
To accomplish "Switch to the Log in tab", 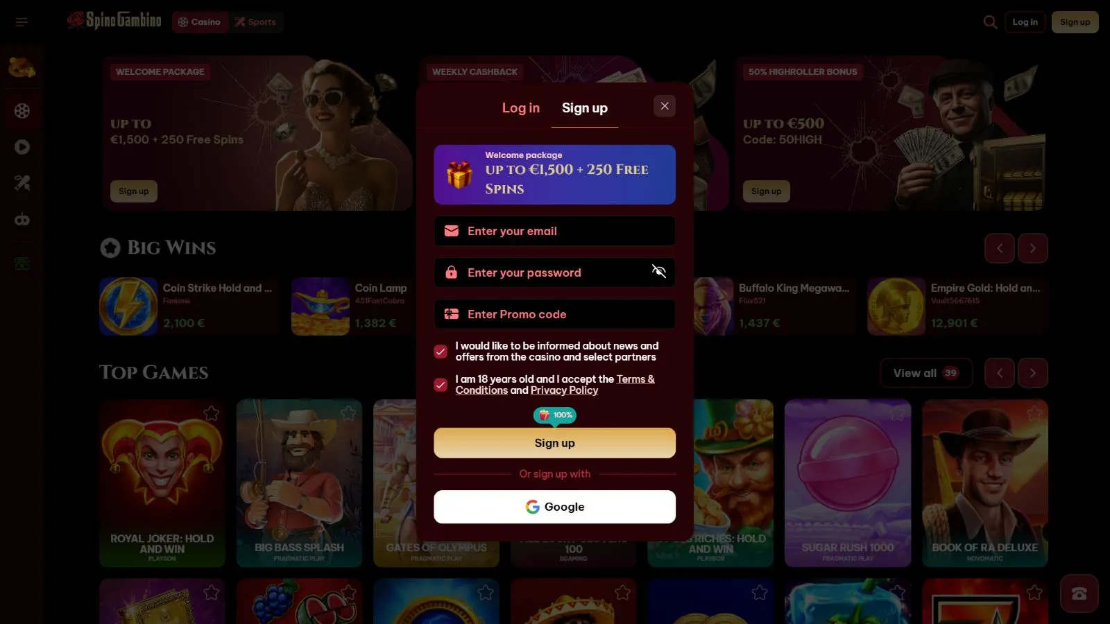I will 520,108.
